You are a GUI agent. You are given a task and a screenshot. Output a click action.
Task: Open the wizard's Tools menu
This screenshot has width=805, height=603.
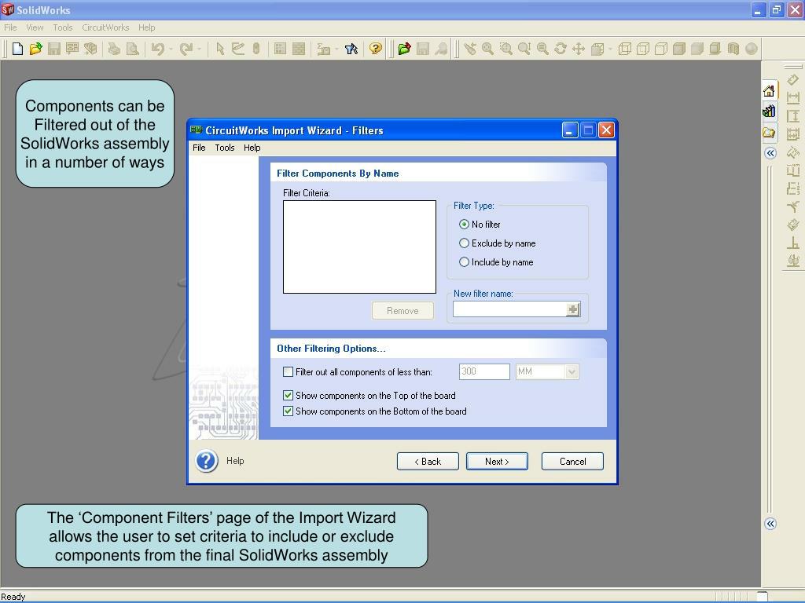224,148
